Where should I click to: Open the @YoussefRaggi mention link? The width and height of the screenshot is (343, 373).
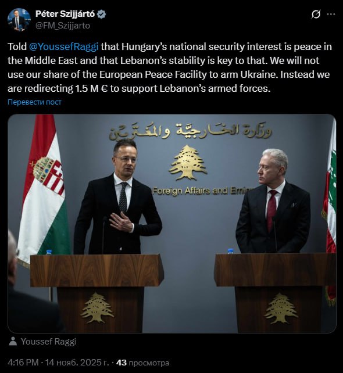point(63,46)
